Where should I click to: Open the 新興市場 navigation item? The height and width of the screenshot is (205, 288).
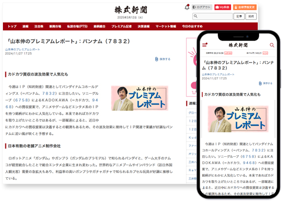(55, 26)
